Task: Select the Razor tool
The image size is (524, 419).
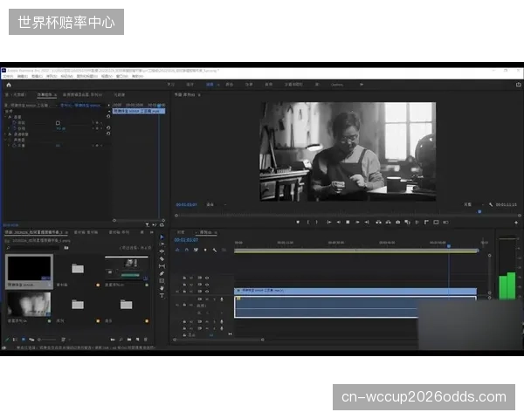Action: coord(162,258)
